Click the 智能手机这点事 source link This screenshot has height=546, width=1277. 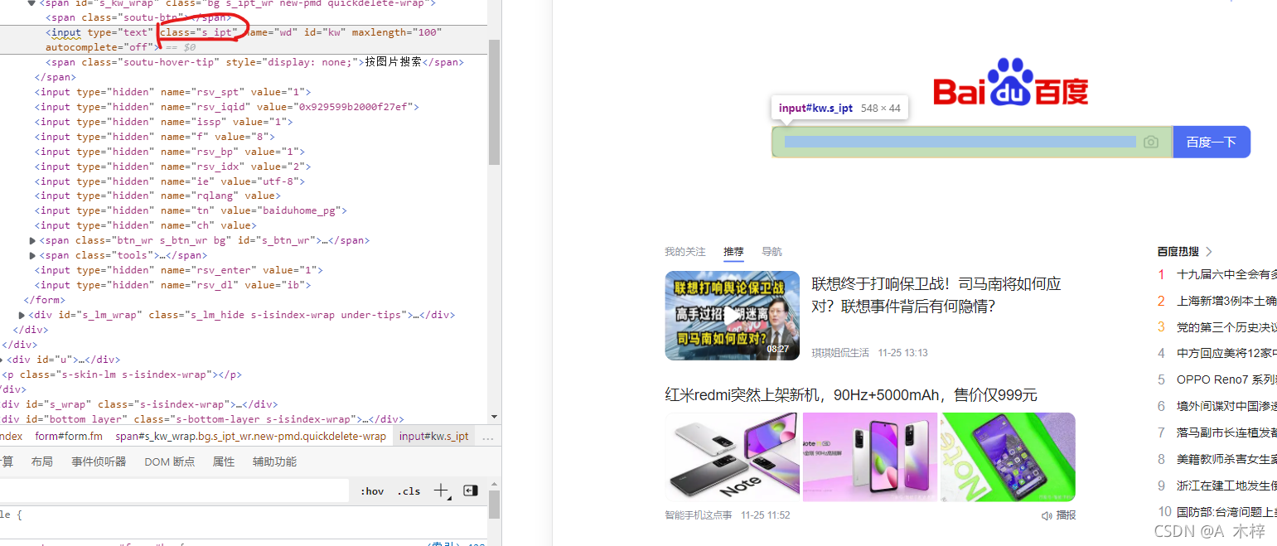[698, 515]
